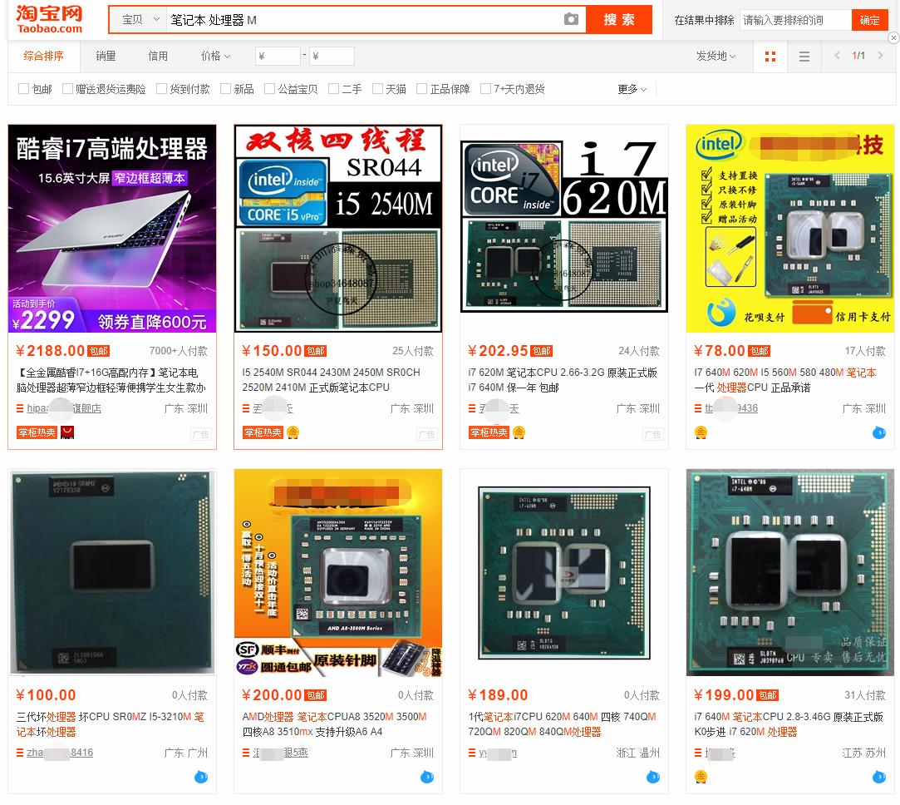Switch to grid view layout icon

point(770,57)
